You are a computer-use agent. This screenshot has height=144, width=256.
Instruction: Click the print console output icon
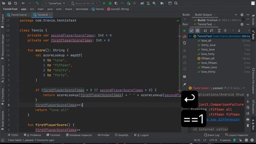click(248, 120)
